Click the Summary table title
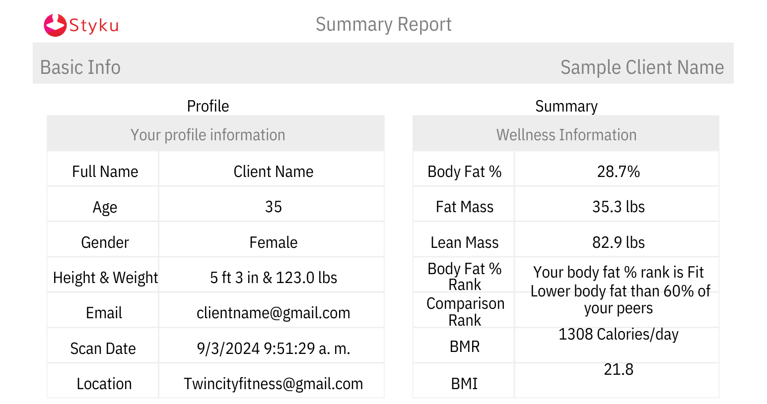The width and height of the screenshot is (767, 404). [x=566, y=106]
